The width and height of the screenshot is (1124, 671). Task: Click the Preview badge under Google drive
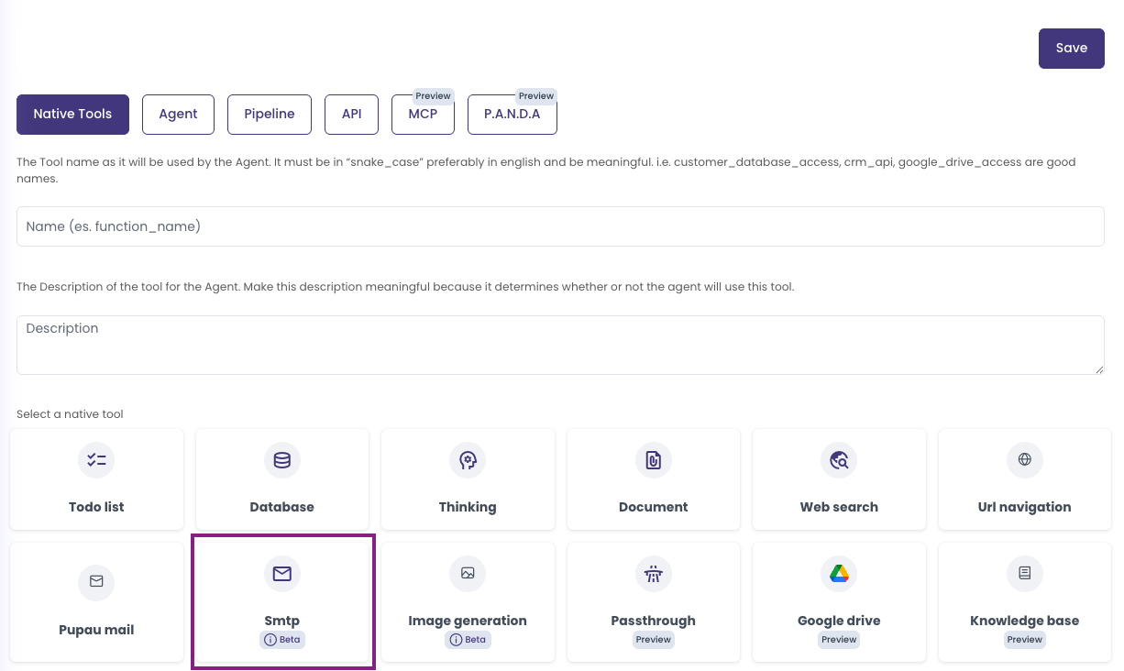[839, 640]
